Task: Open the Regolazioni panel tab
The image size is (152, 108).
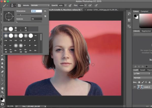Action: 146,31
